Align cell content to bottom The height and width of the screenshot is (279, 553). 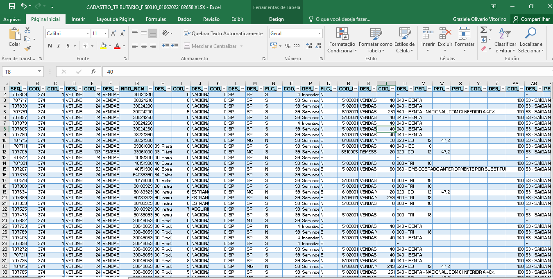point(153,33)
